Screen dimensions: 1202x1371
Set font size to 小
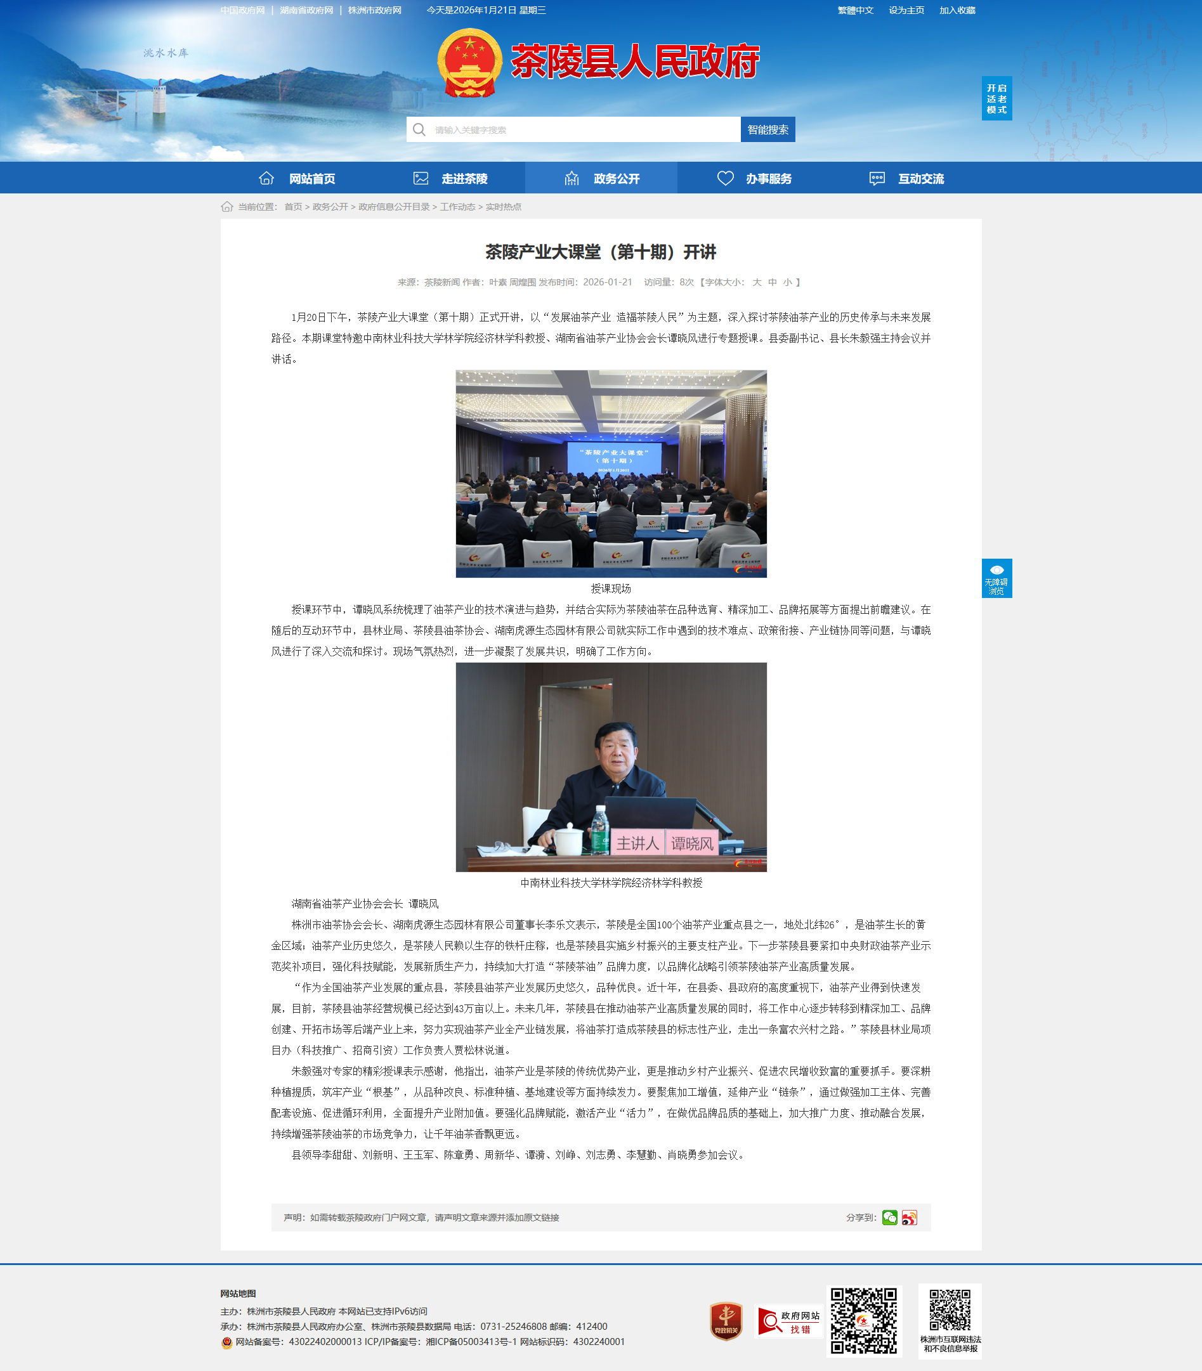point(787,282)
